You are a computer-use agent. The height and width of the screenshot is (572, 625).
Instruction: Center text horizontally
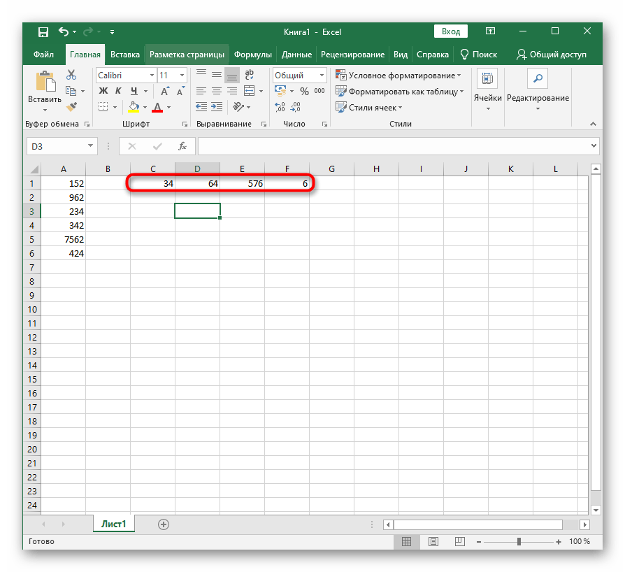pos(217,92)
